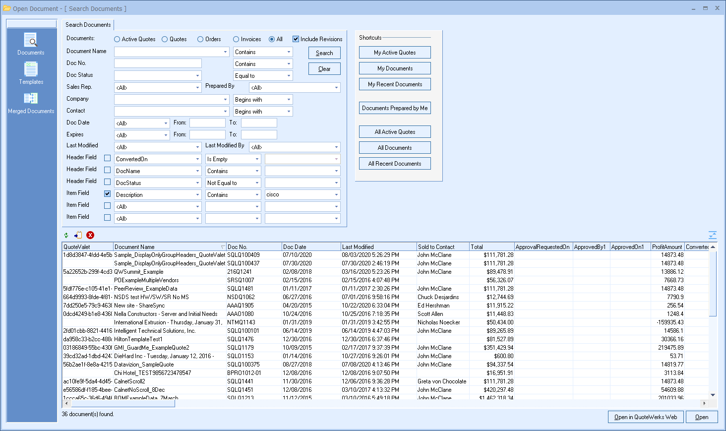The height and width of the screenshot is (431, 726).
Task: Click the horizontal scrollbar under results grid
Action: (x=122, y=404)
